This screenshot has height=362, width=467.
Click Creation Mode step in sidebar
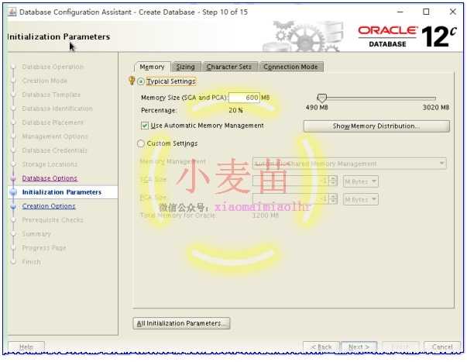click(45, 81)
